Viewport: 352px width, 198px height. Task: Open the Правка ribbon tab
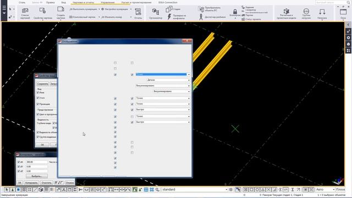(x=50, y=2)
